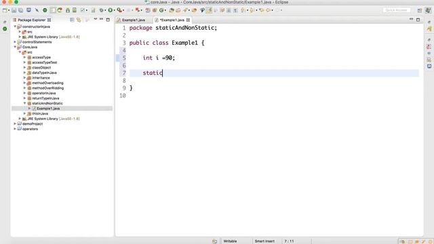Screen dimensions: 434x244
Task: Close the Package Explorer view
Action: [x=50, y=20]
